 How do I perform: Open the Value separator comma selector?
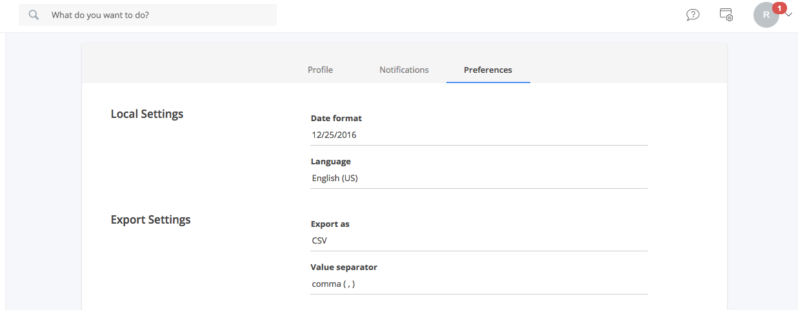tap(479, 284)
